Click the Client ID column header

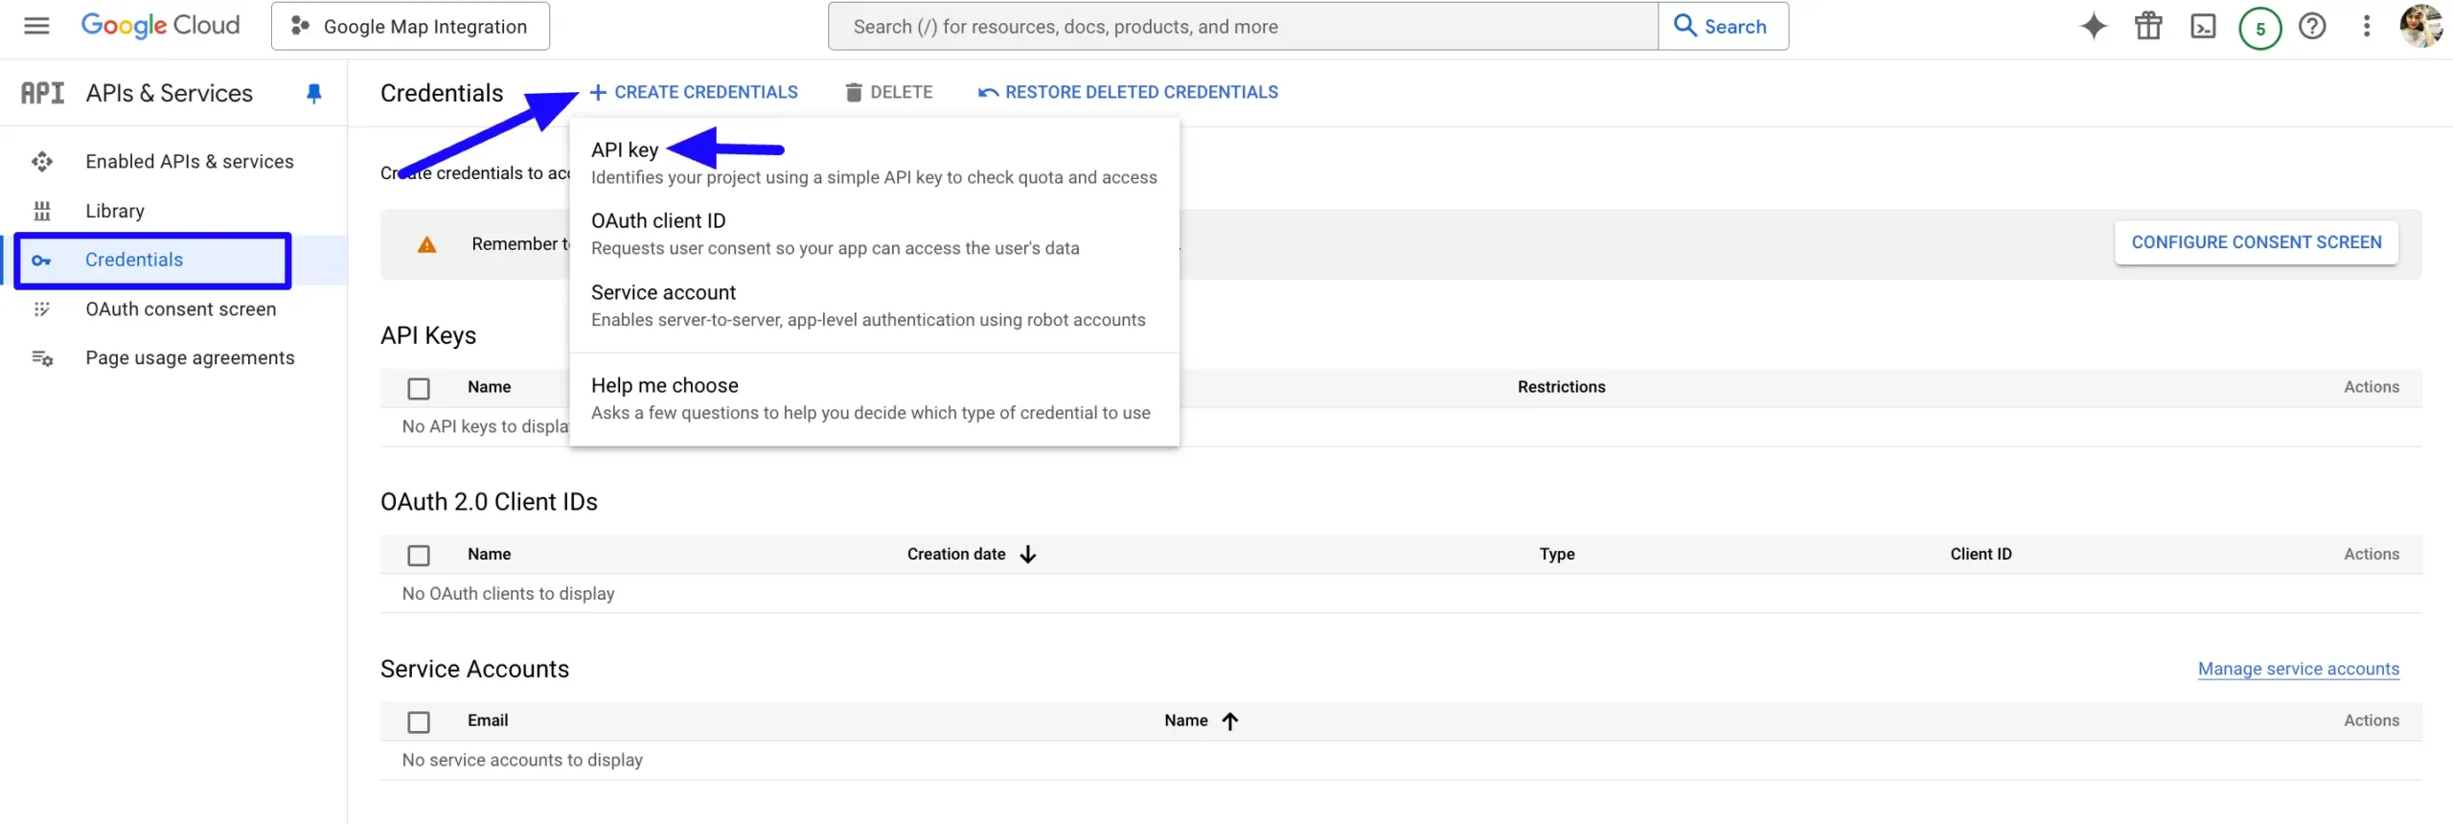point(1981,555)
